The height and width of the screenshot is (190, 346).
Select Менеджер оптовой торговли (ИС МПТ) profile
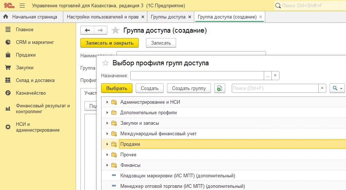click(224, 186)
